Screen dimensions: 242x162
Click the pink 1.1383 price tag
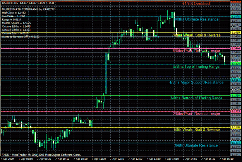tap(235, 111)
